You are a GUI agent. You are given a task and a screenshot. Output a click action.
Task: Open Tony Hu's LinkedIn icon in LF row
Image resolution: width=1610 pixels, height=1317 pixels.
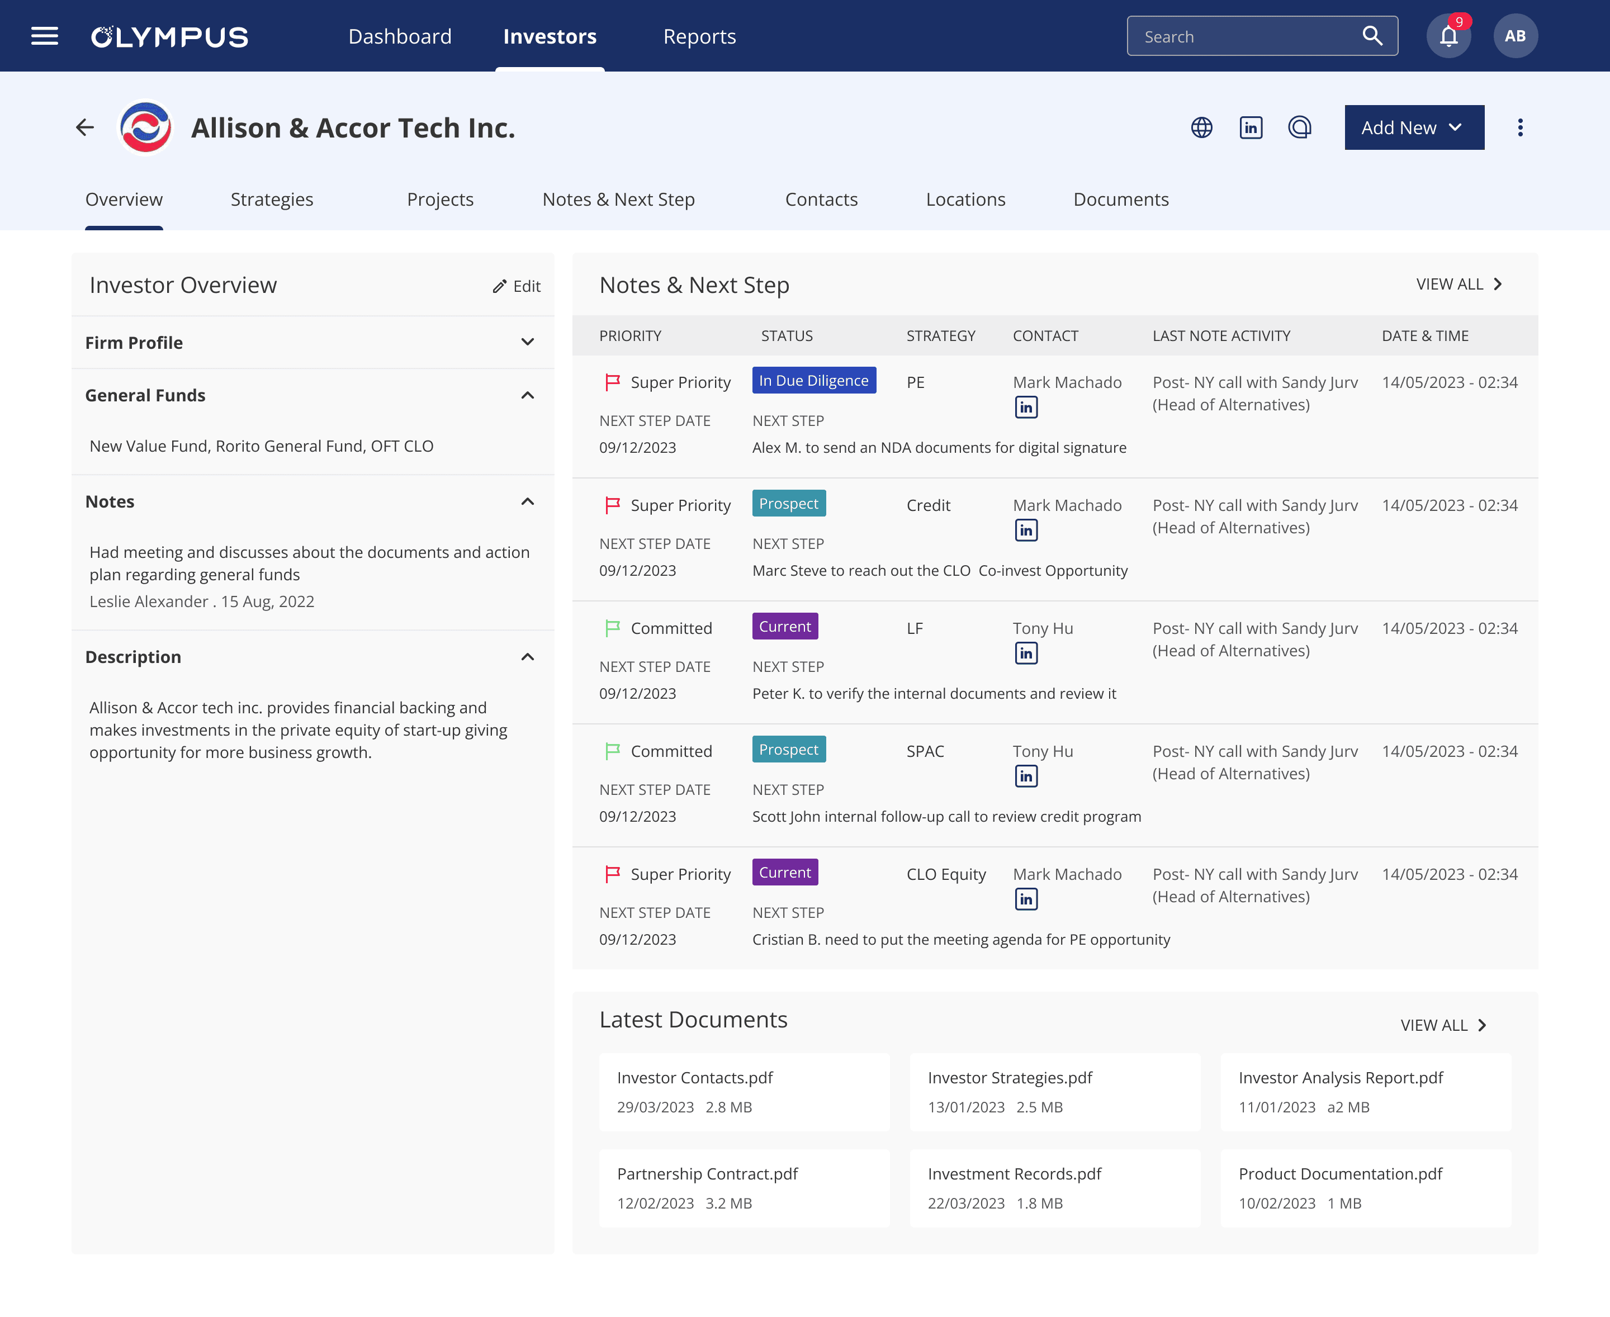(x=1026, y=653)
